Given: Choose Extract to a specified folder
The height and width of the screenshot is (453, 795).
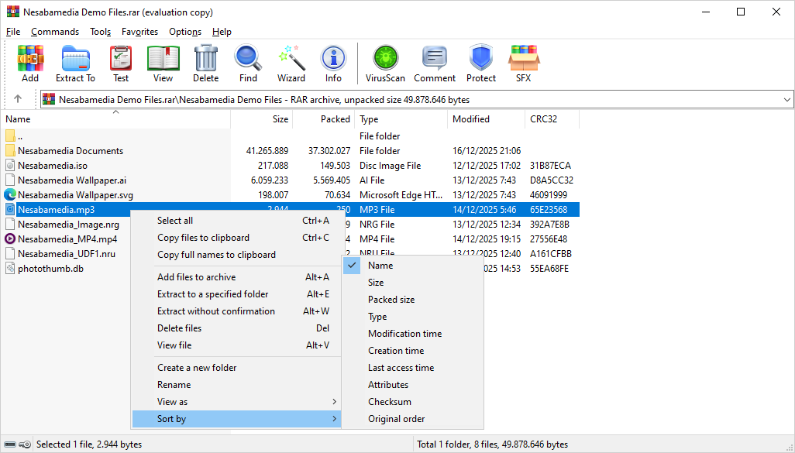Looking at the screenshot, I should point(212,294).
